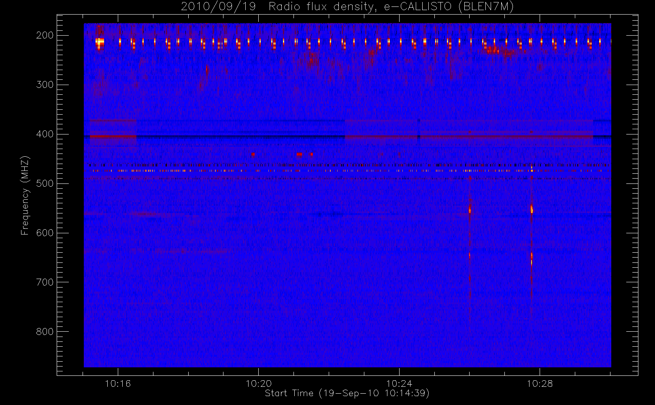This screenshot has width=655, height=405.
Task: Click the 600 frequency tick label
Action: point(45,233)
